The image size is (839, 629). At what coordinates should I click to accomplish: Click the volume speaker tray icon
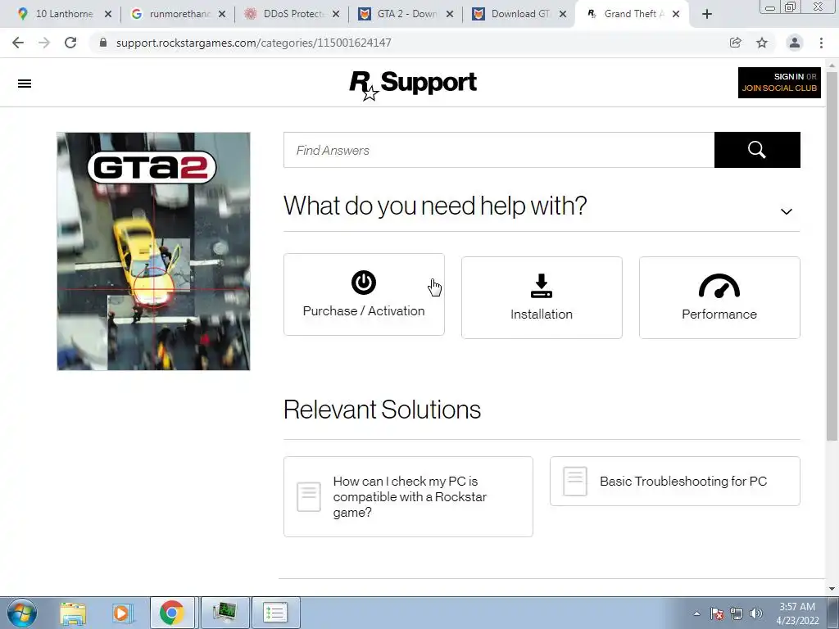pos(756,613)
